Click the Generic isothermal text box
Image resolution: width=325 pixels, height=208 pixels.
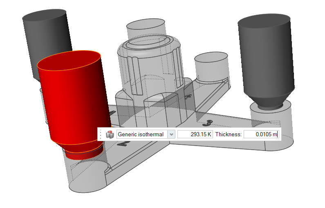pyautogui.click(x=141, y=135)
